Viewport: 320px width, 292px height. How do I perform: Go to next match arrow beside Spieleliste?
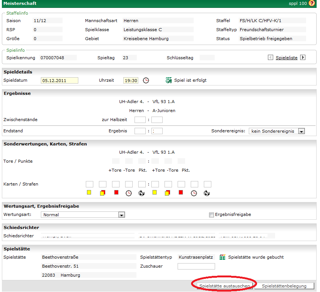click(303, 58)
